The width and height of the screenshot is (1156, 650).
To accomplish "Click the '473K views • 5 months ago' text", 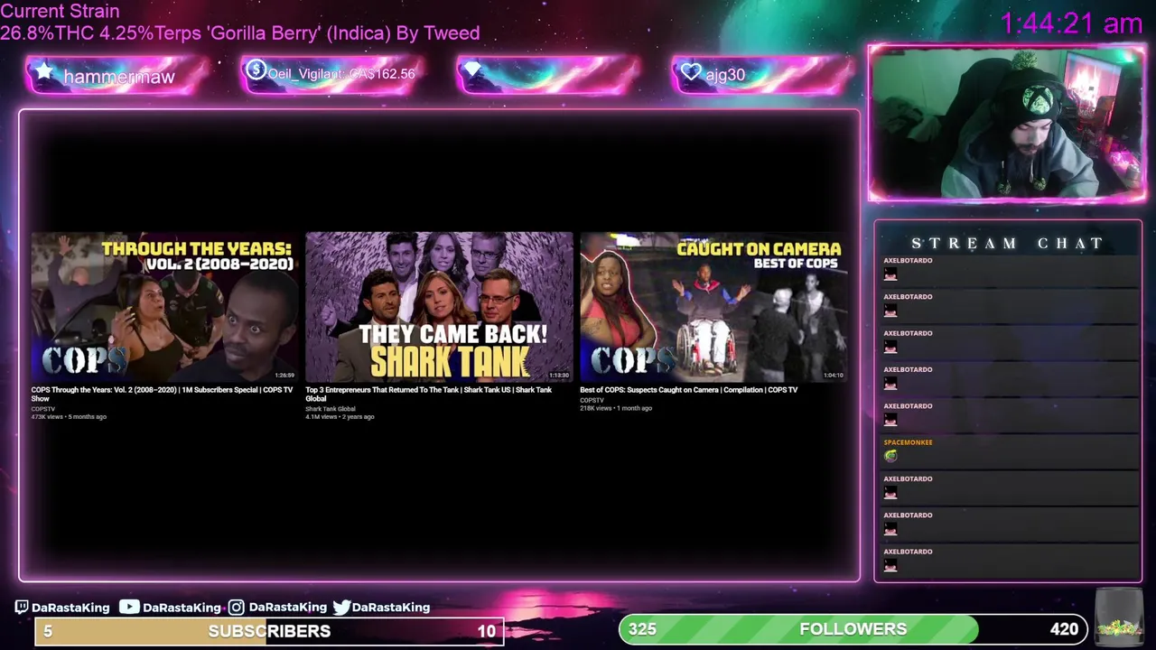I will pyautogui.click(x=69, y=417).
